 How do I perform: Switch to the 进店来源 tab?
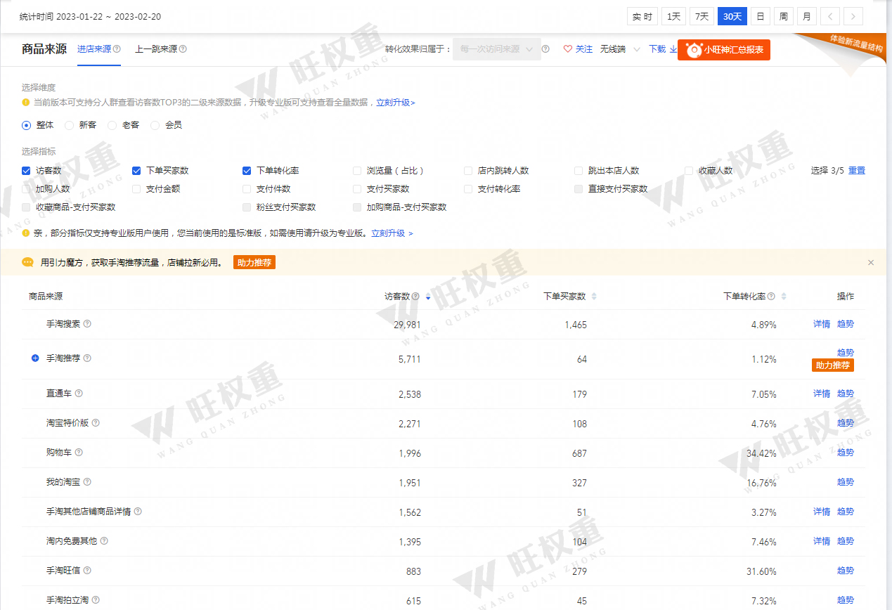pos(94,49)
